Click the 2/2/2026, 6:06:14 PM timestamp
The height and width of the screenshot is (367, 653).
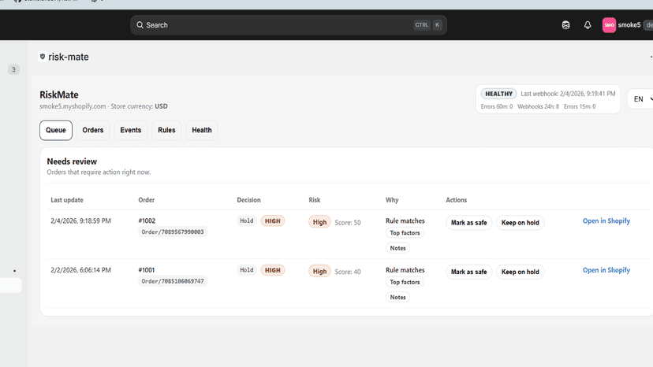point(80,270)
